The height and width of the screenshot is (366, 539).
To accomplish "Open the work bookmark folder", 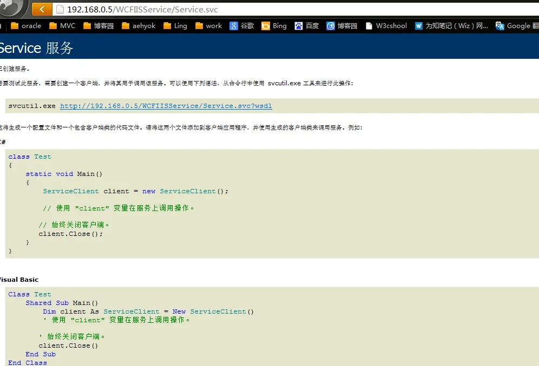I will click(x=208, y=25).
